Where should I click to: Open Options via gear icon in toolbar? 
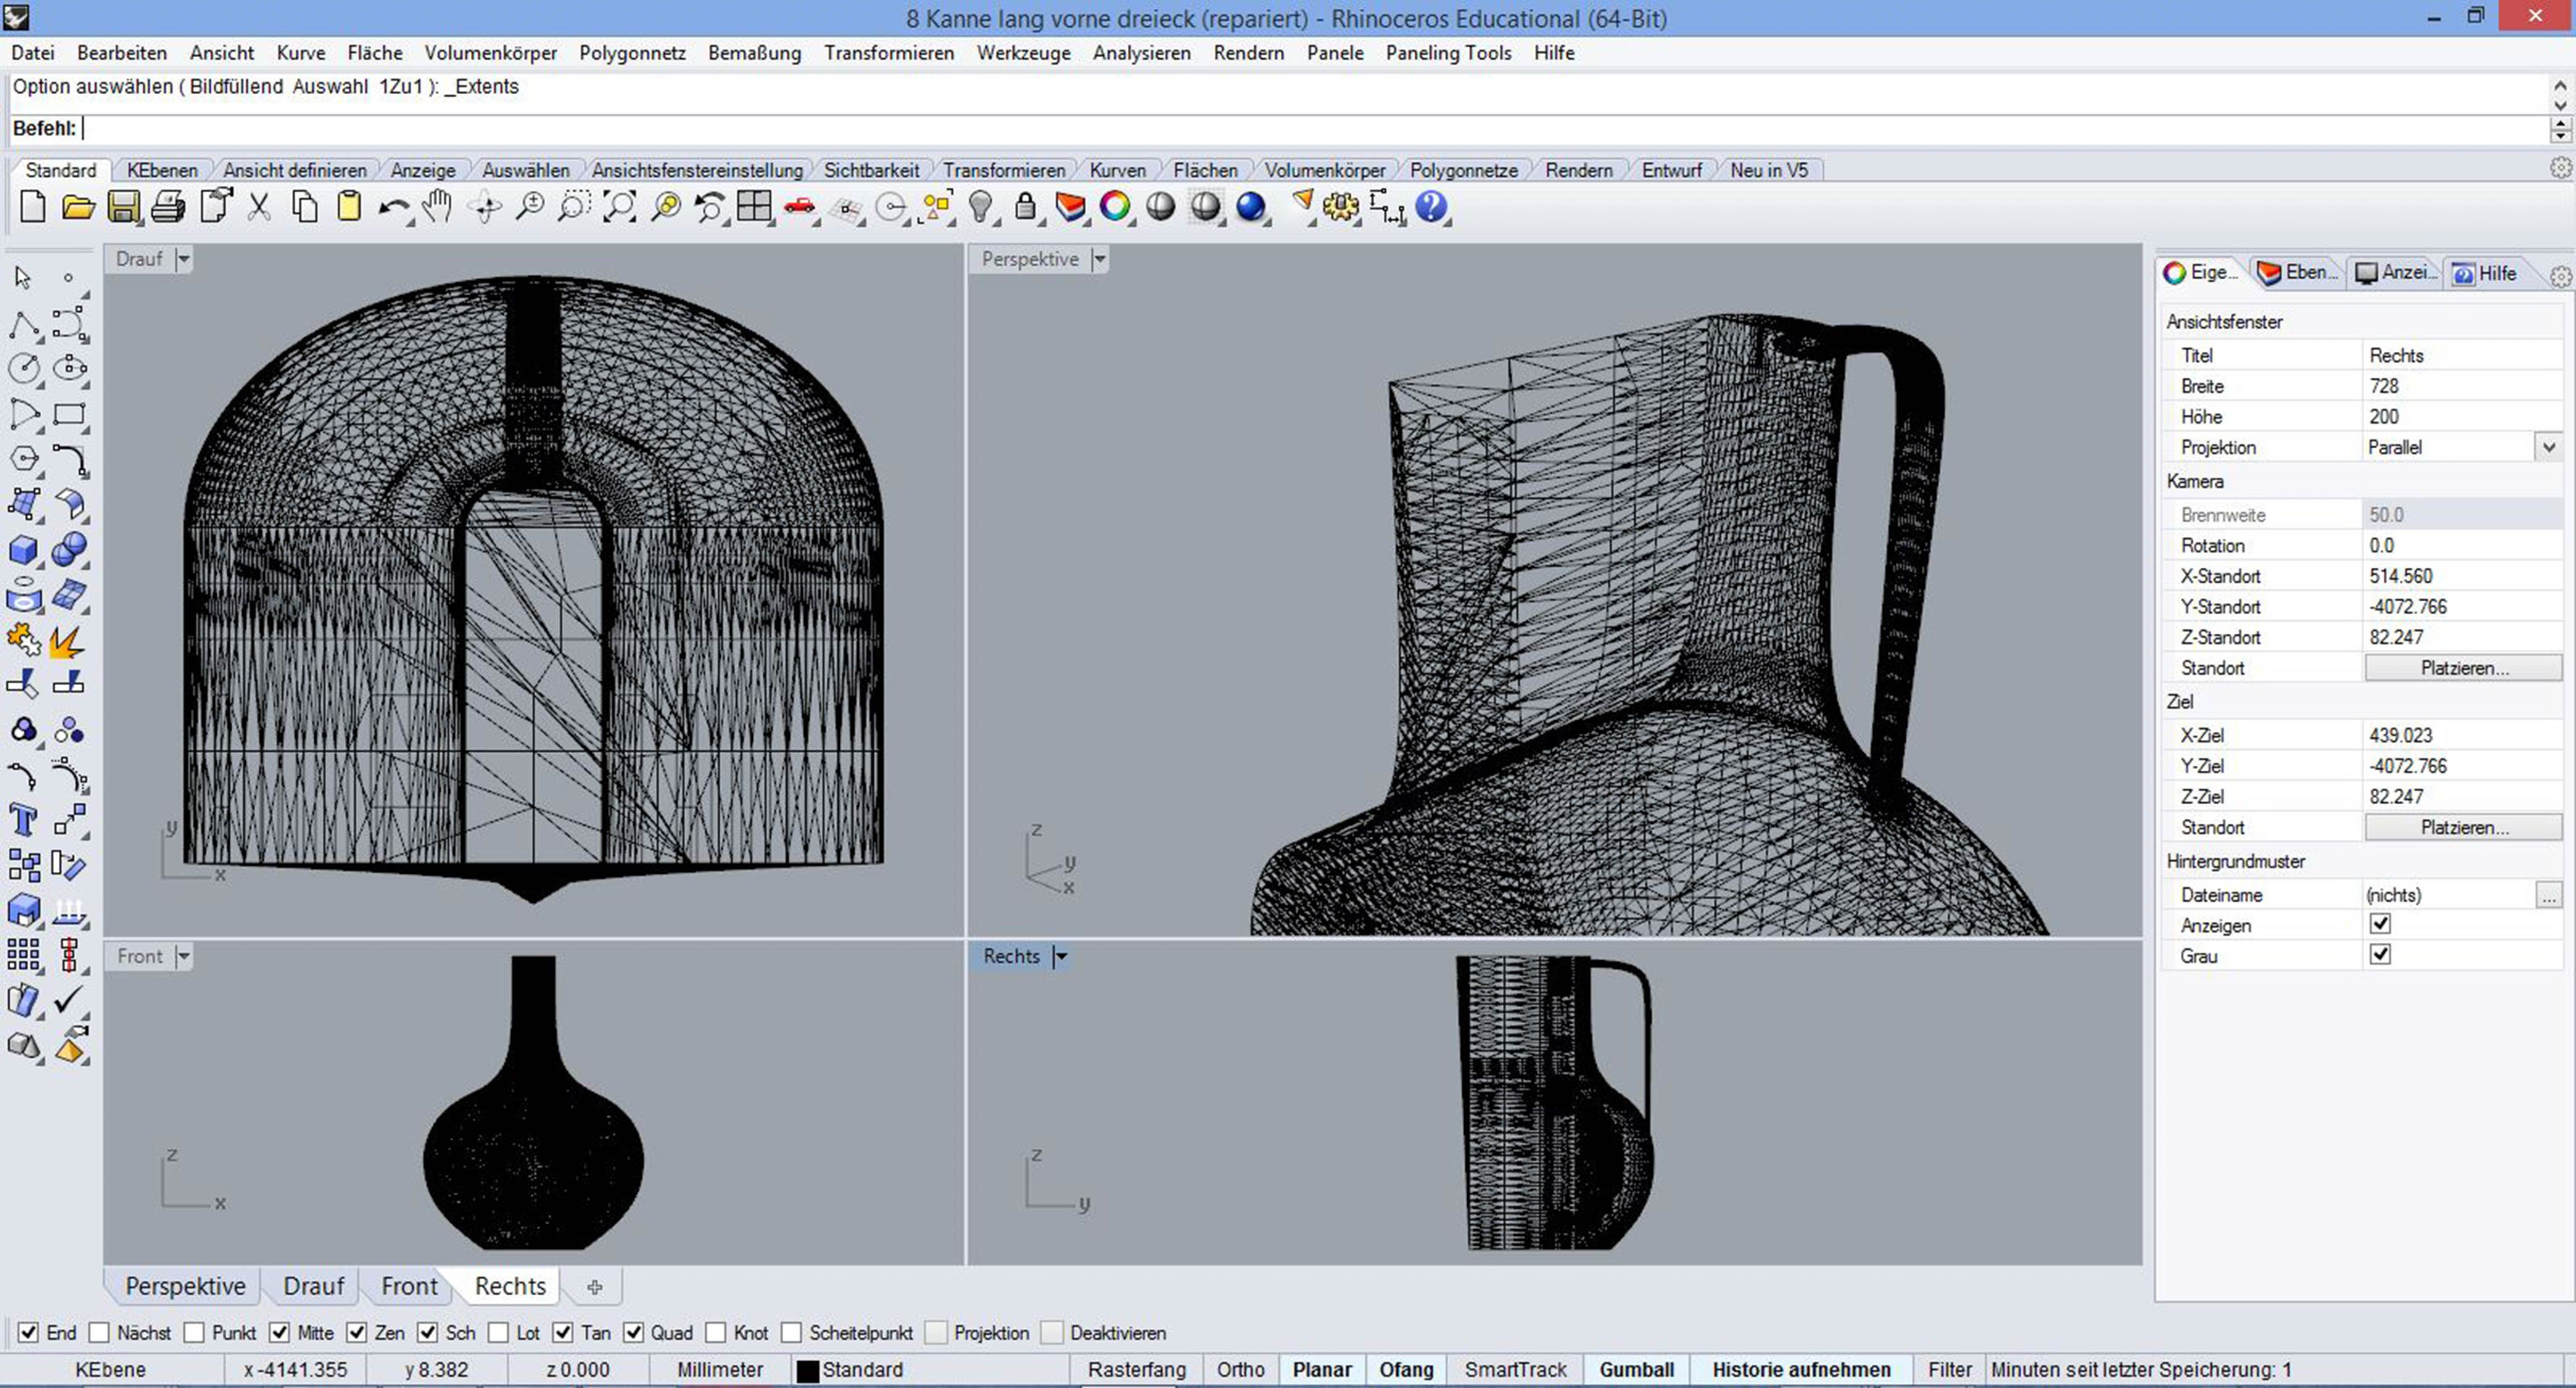tap(1341, 207)
